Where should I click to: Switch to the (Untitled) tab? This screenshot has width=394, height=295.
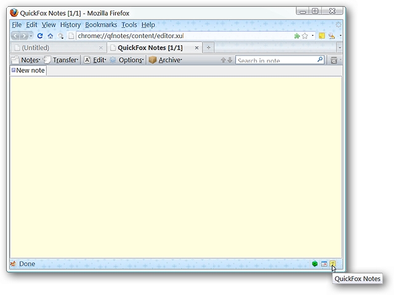(58, 47)
